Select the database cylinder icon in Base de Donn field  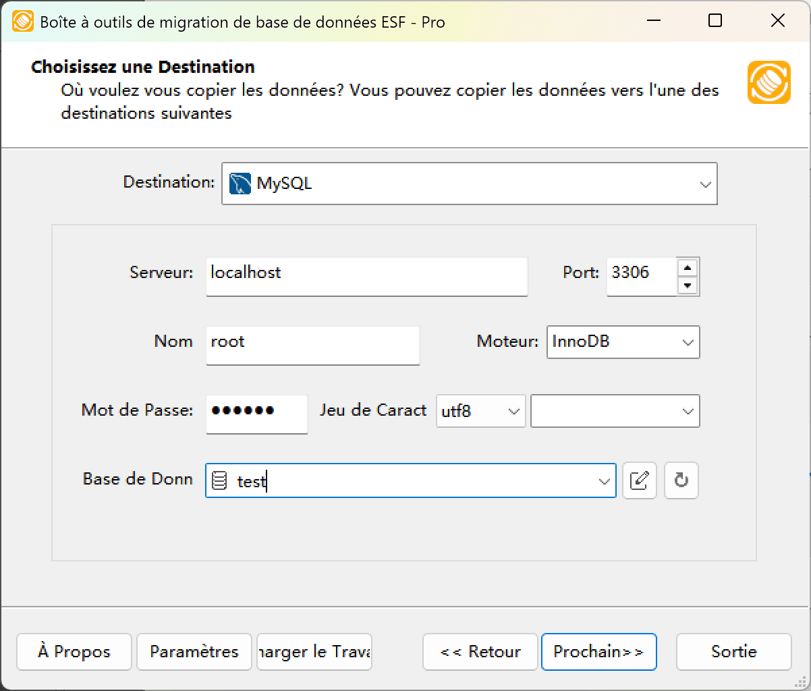[220, 480]
